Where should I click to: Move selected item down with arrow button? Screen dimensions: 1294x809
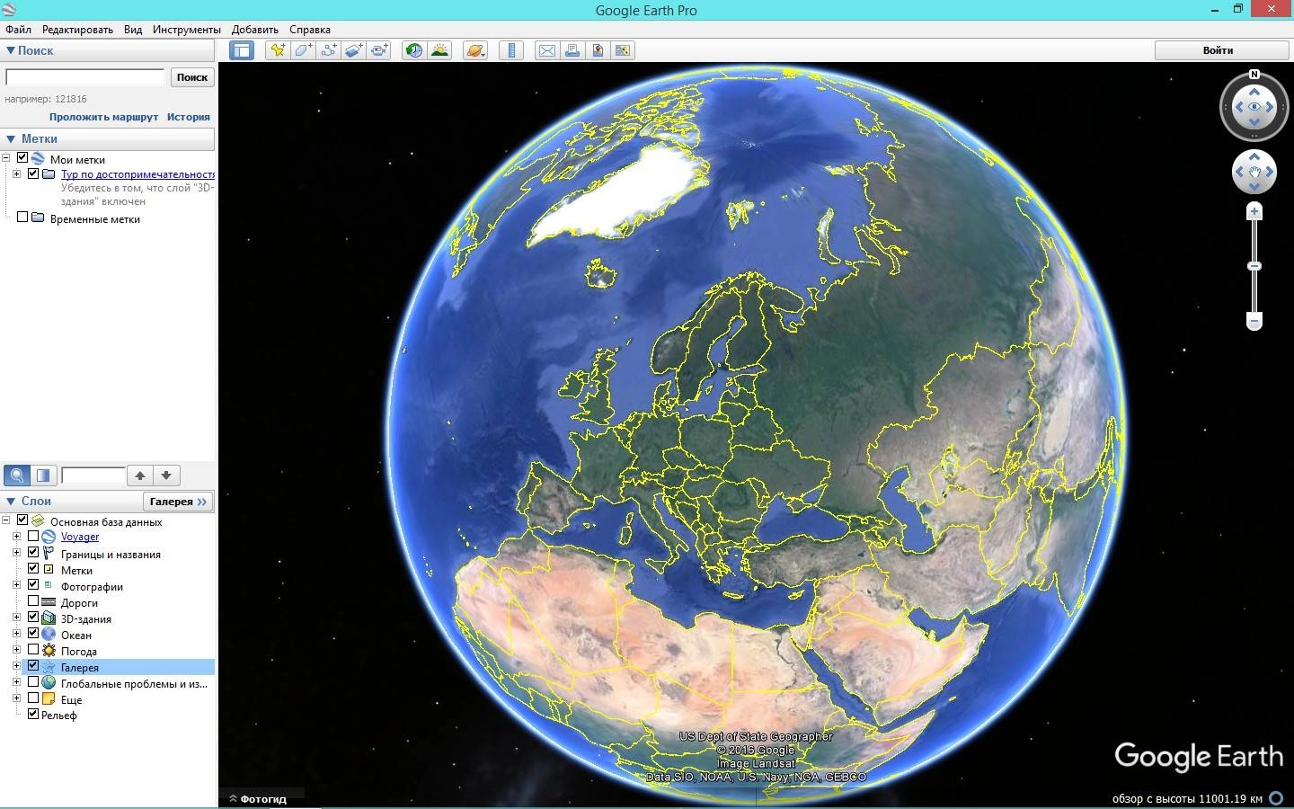pyautogui.click(x=166, y=476)
